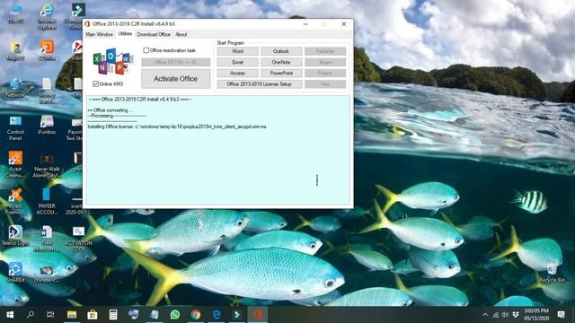Open taskbar Search magnifier
This screenshot has width=575, height=323.
pyautogui.click(x=31, y=315)
